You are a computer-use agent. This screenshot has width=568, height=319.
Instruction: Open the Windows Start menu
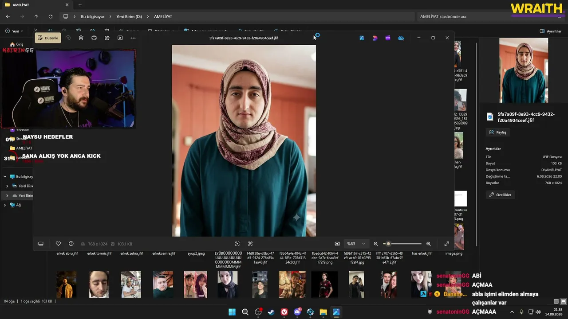pos(232,312)
